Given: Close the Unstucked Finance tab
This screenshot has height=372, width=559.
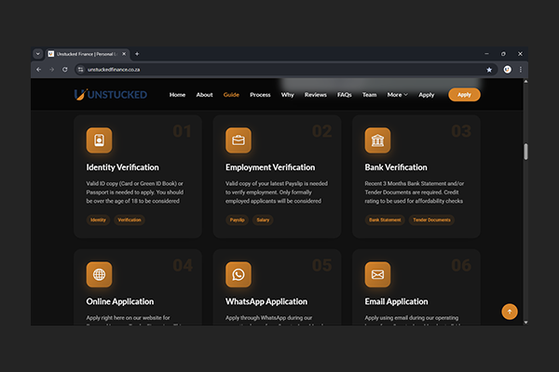Looking at the screenshot, I should point(124,54).
